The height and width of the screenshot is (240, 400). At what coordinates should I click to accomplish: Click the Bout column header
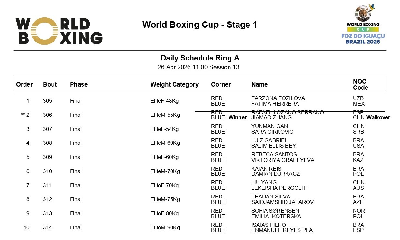(x=50, y=84)
